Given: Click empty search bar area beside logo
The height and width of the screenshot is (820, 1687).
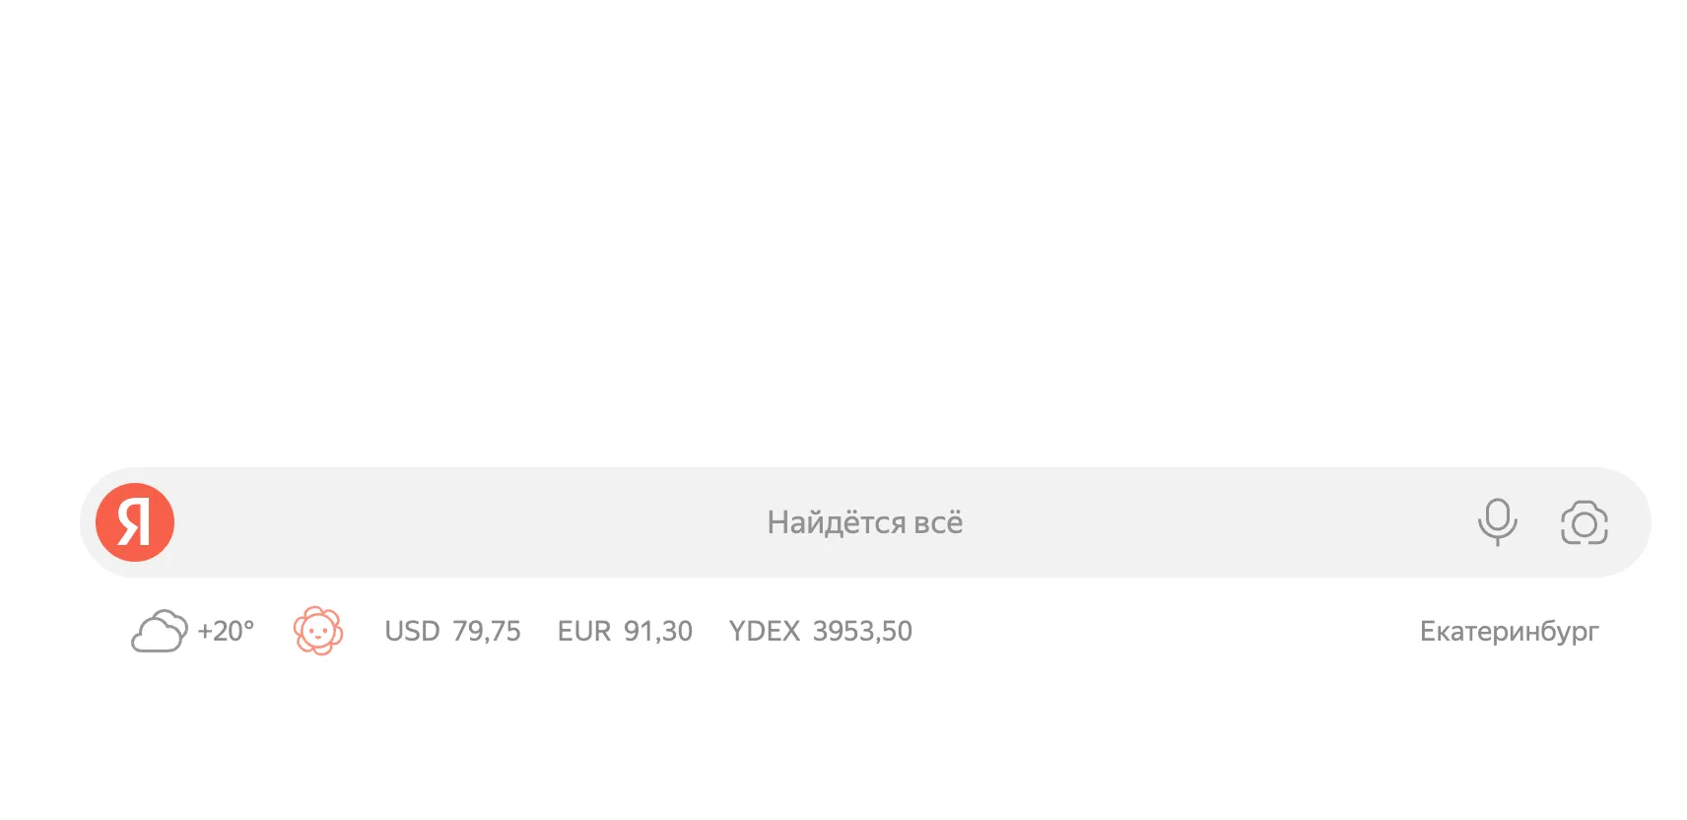Looking at the screenshot, I should tap(296, 522).
